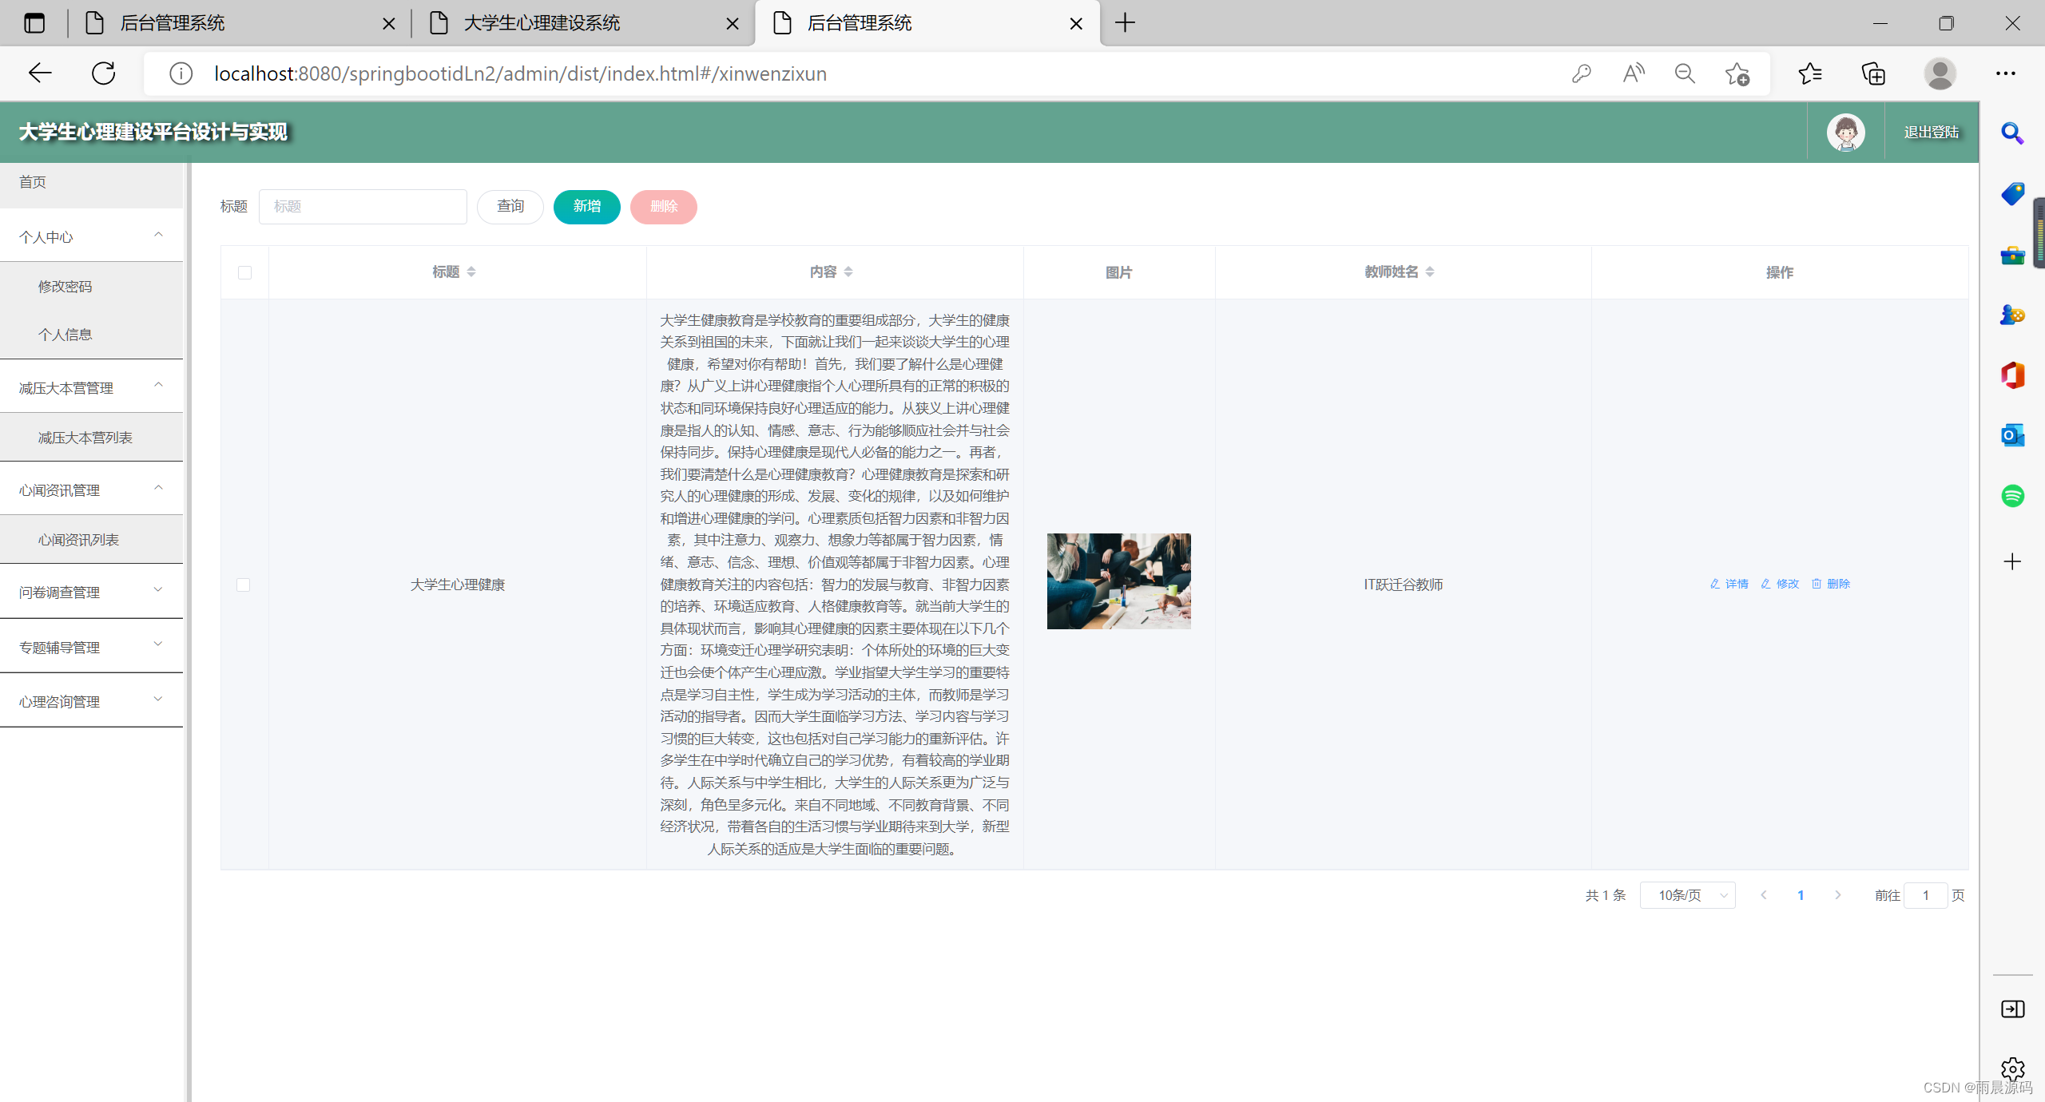Collapse the 心闻资讯管理 menu
2045x1102 pixels.
pyautogui.click(x=91, y=490)
